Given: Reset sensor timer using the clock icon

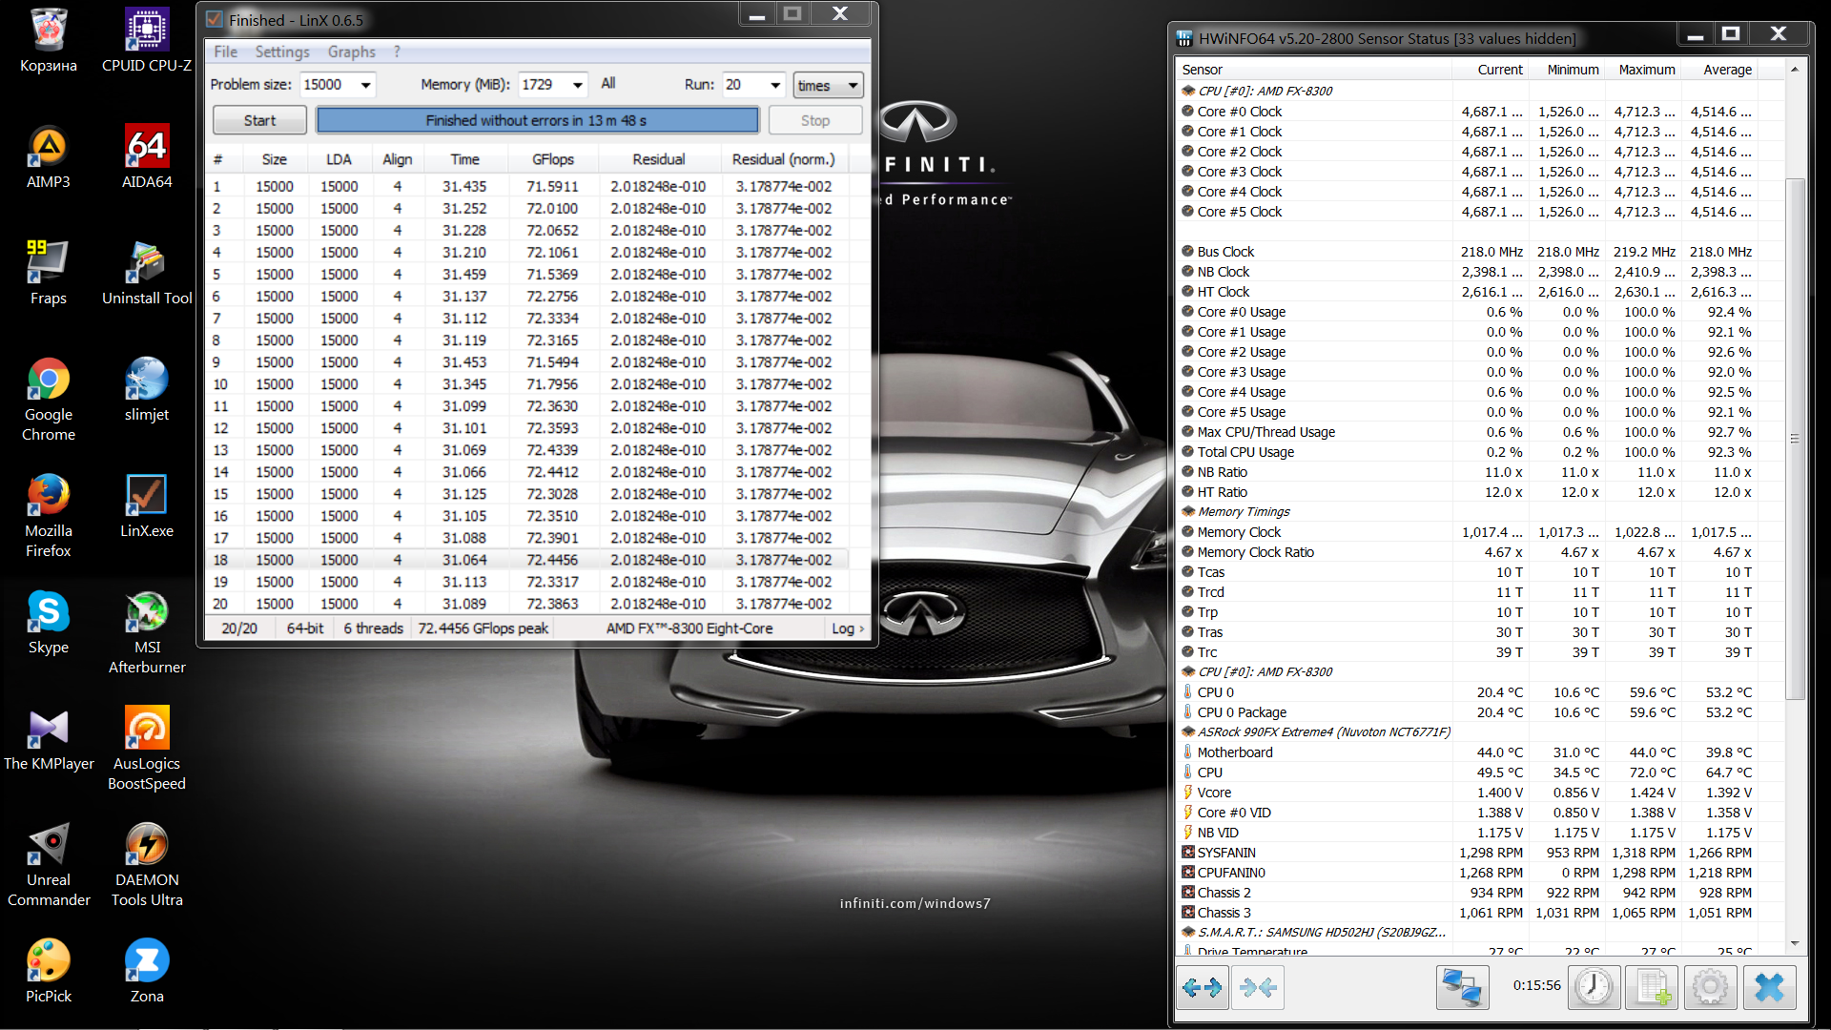Looking at the screenshot, I should pos(1594,987).
